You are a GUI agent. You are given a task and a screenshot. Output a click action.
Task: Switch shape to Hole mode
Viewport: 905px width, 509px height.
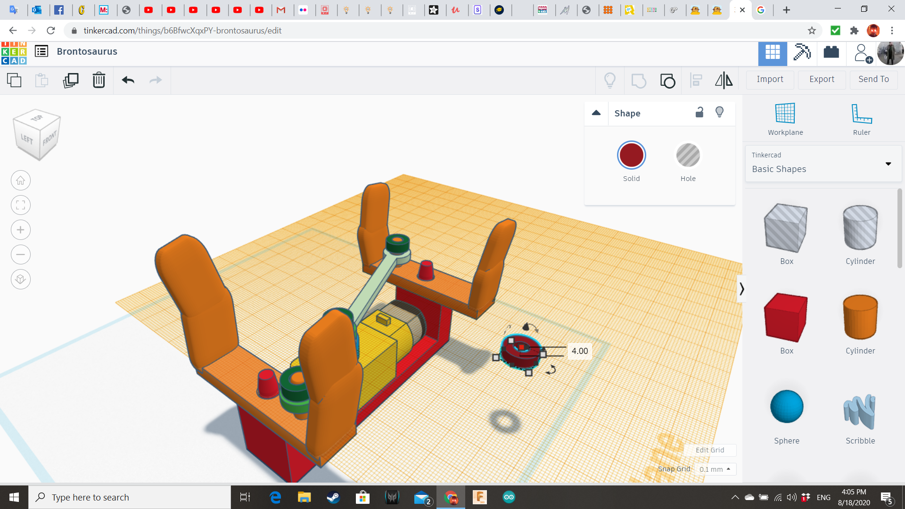688,156
